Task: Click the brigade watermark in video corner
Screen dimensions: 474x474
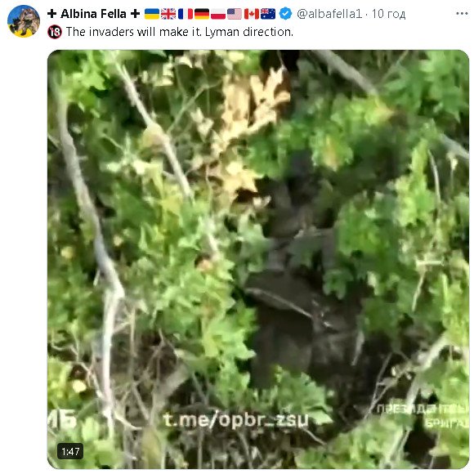Action: [423, 416]
